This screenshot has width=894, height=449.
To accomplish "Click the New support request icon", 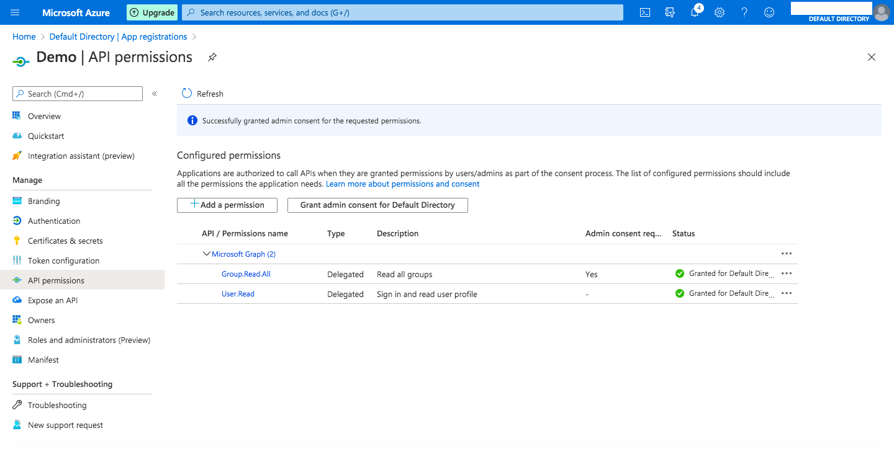I will click(x=17, y=425).
